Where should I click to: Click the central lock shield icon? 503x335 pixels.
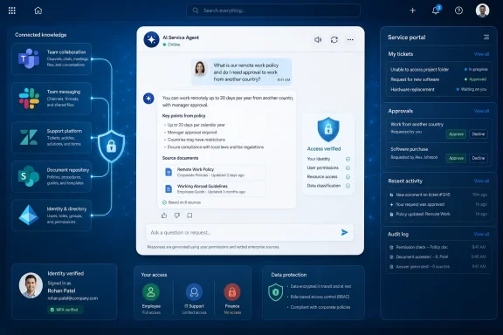tap(111, 146)
